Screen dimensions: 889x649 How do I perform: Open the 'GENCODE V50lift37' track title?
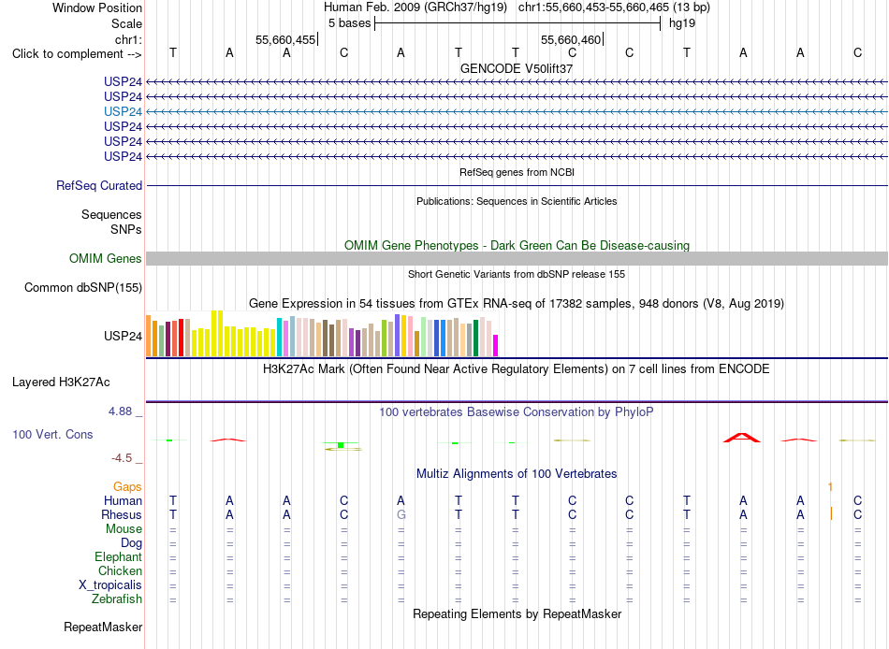(x=517, y=68)
